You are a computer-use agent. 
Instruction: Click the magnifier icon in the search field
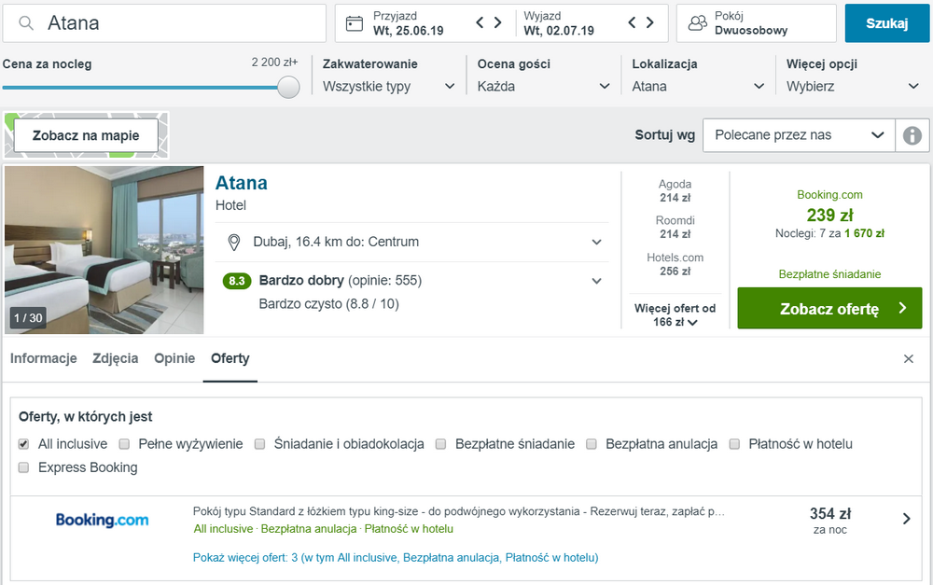click(25, 23)
